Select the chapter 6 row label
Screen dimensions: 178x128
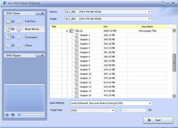tap(85, 57)
